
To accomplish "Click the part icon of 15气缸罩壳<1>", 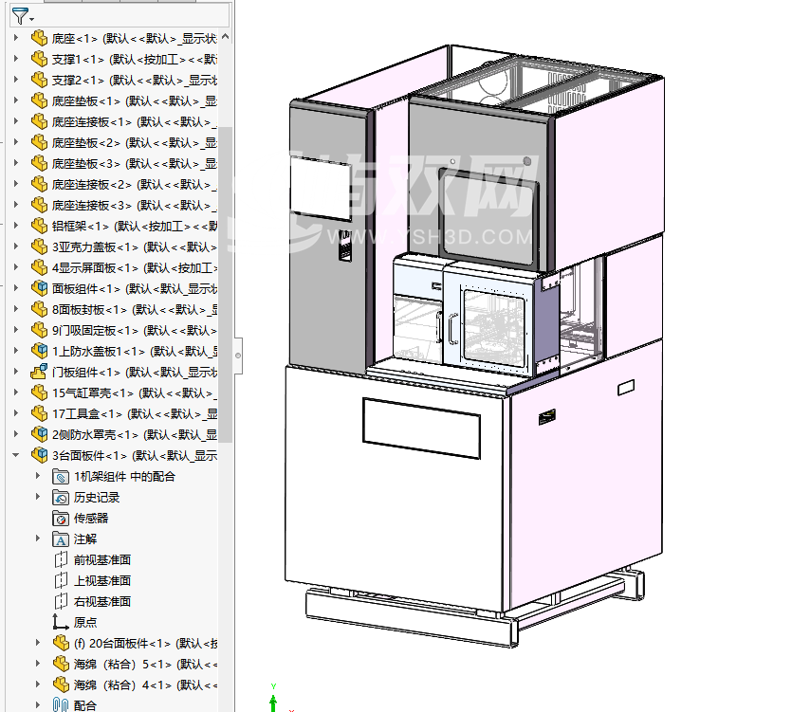I will pos(39,393).
